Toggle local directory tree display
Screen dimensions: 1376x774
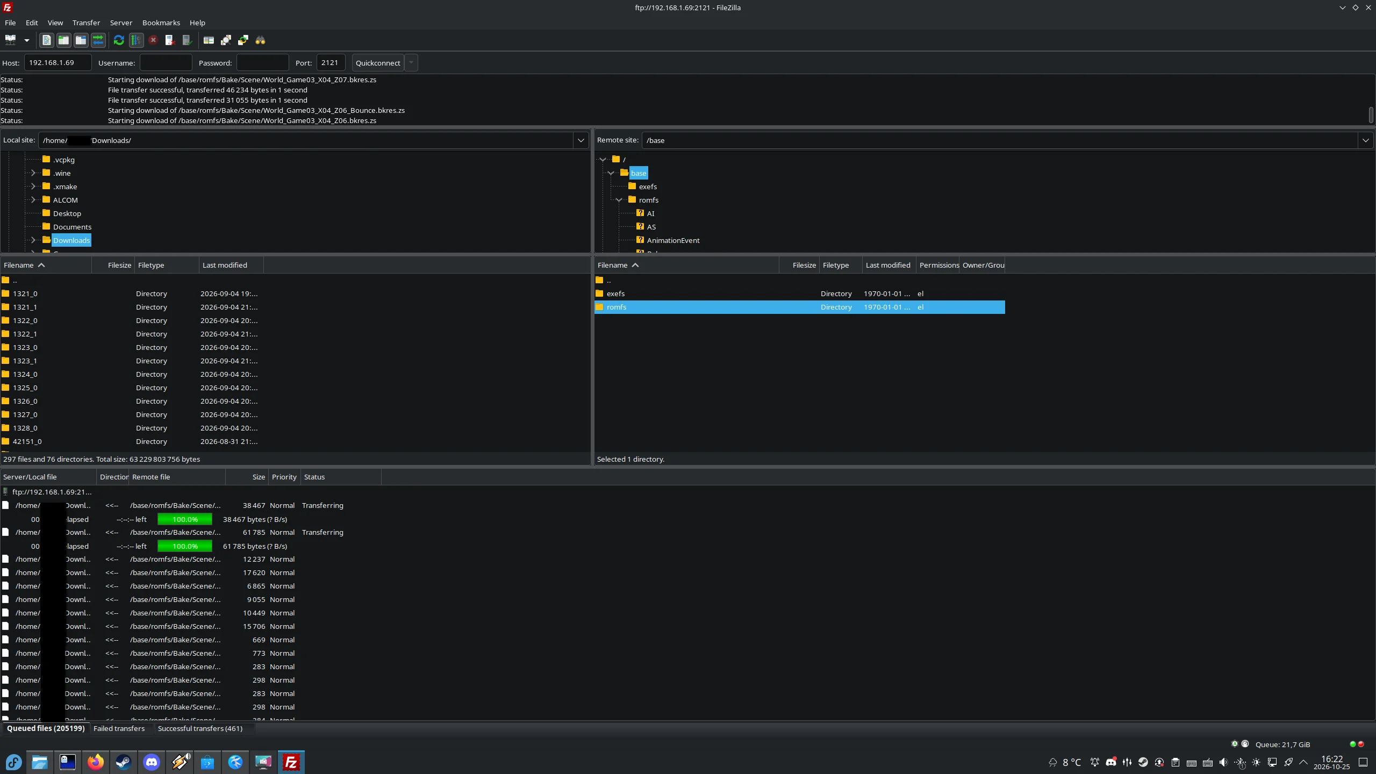tap(63, 40)
